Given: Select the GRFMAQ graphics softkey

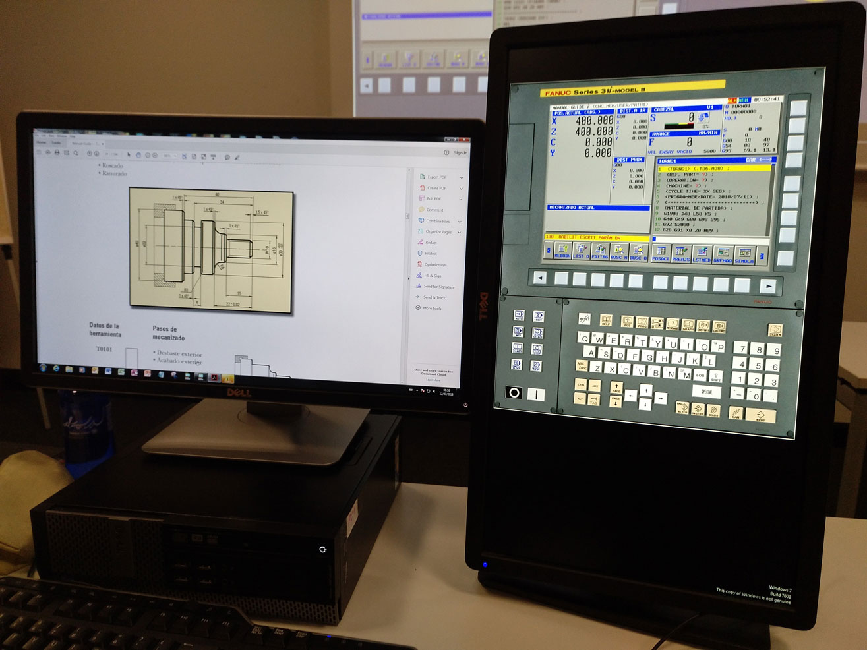Looking at the screenshot, I should (x=723, y=255).
